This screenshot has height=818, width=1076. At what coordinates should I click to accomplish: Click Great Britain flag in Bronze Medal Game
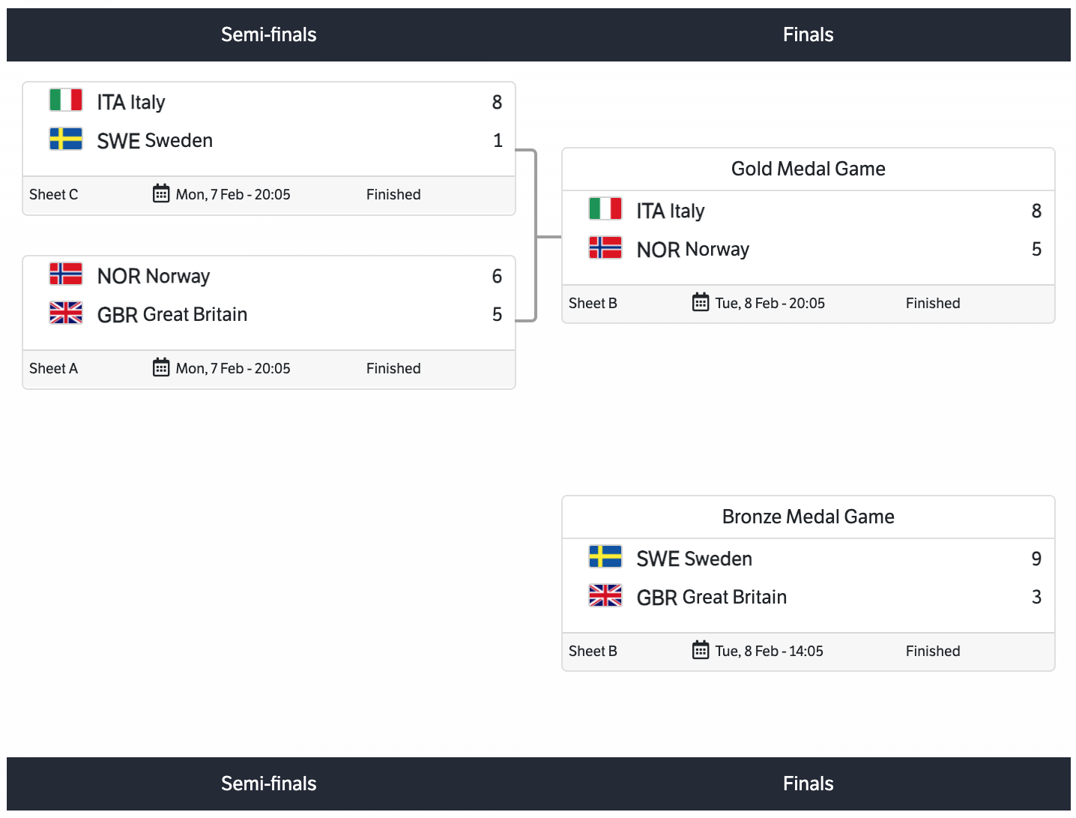point(605,595)
